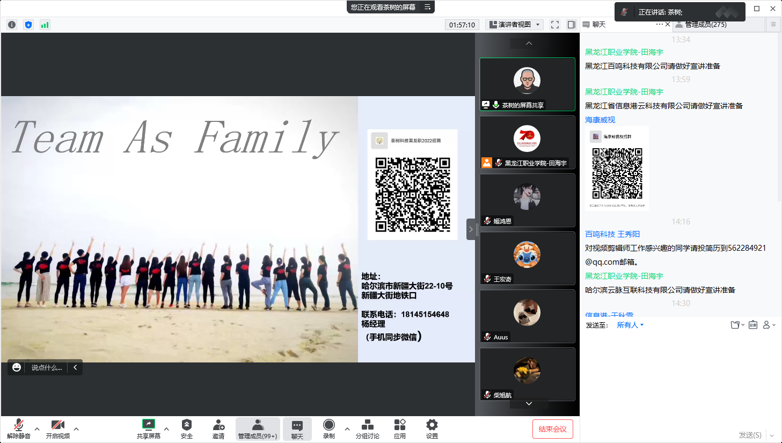782x443 pixels.
Task: Open 设置 settings gear icon
Action: coord(432,425)
